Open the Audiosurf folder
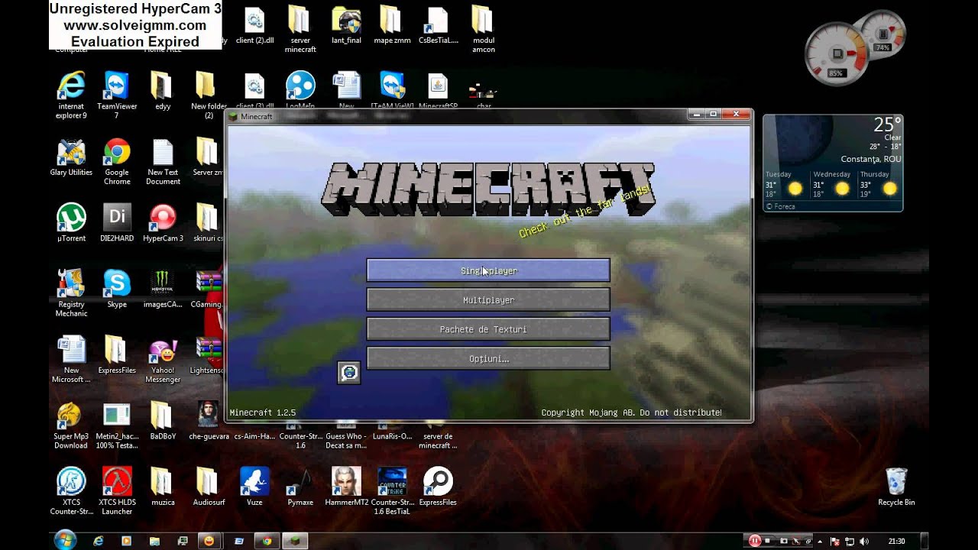 [209, 486]
